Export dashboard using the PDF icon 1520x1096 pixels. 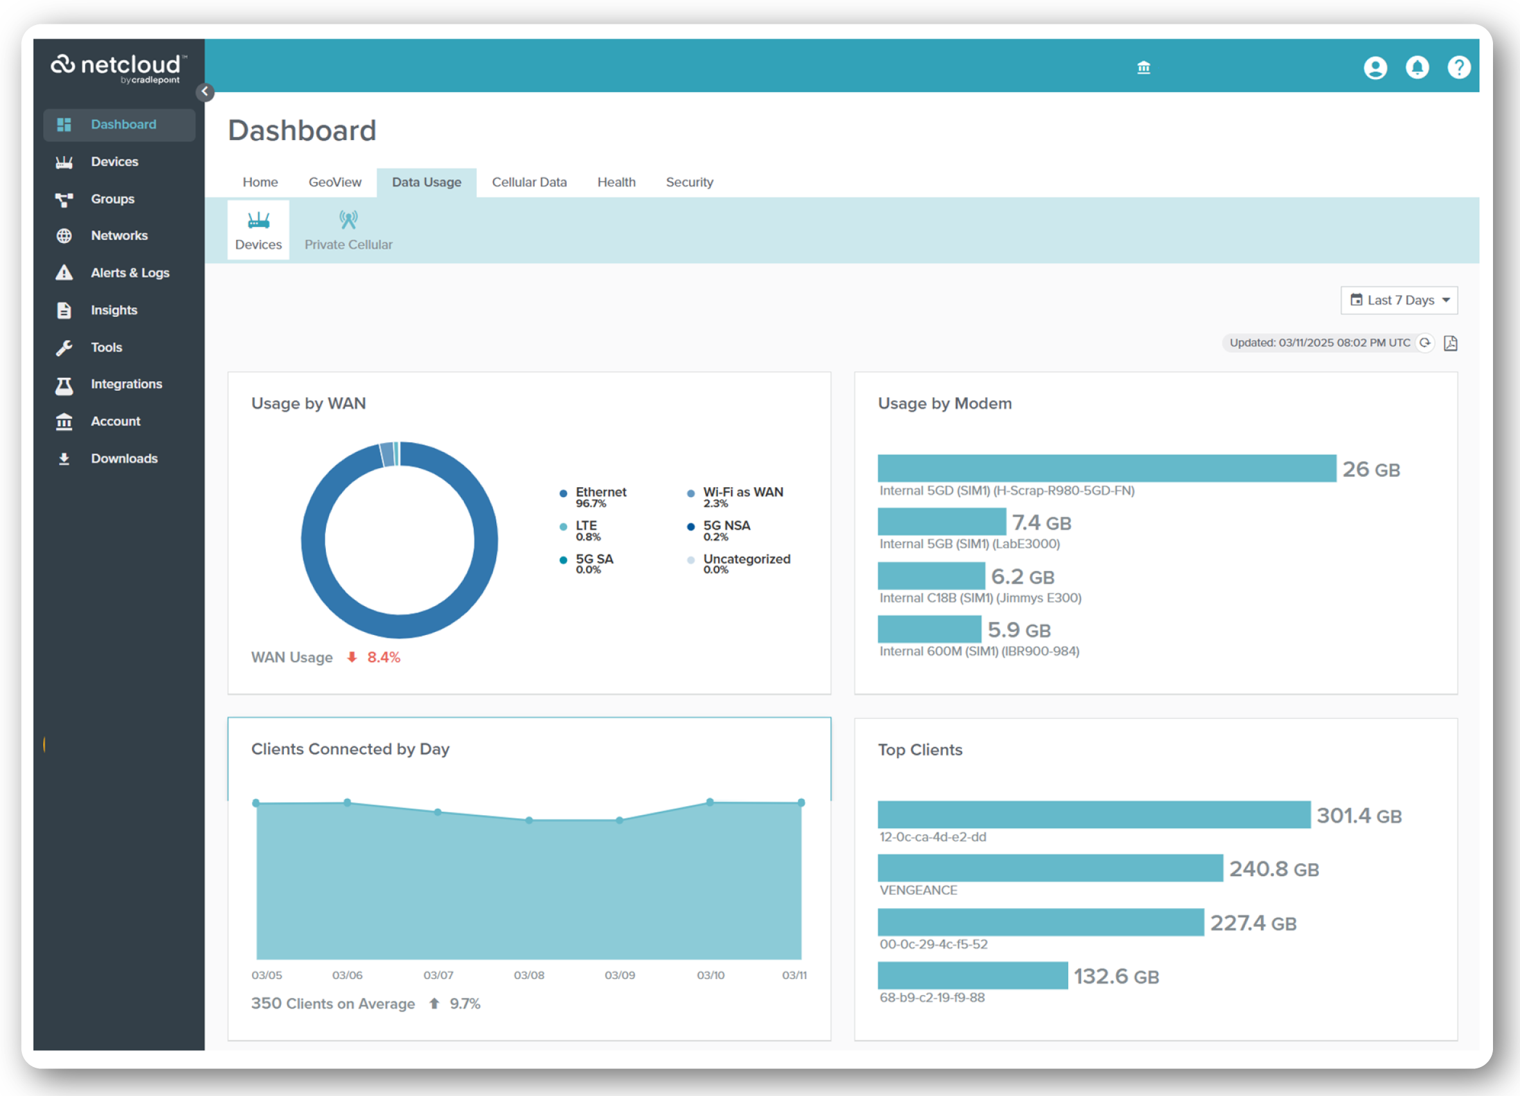[1451, 343]
